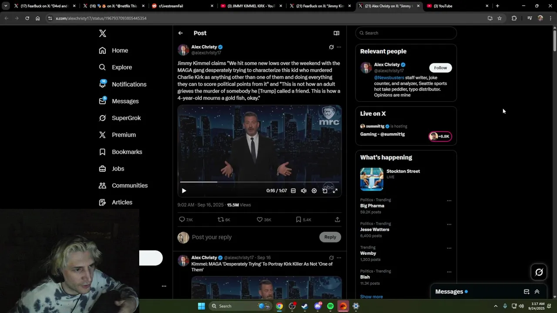557x313 pixels.
Task: Toggle video captions
Action: (293, 190)
